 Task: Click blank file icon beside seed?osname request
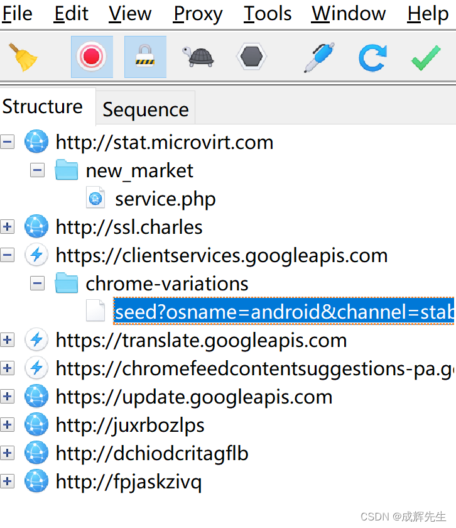[x=95, y=311]
